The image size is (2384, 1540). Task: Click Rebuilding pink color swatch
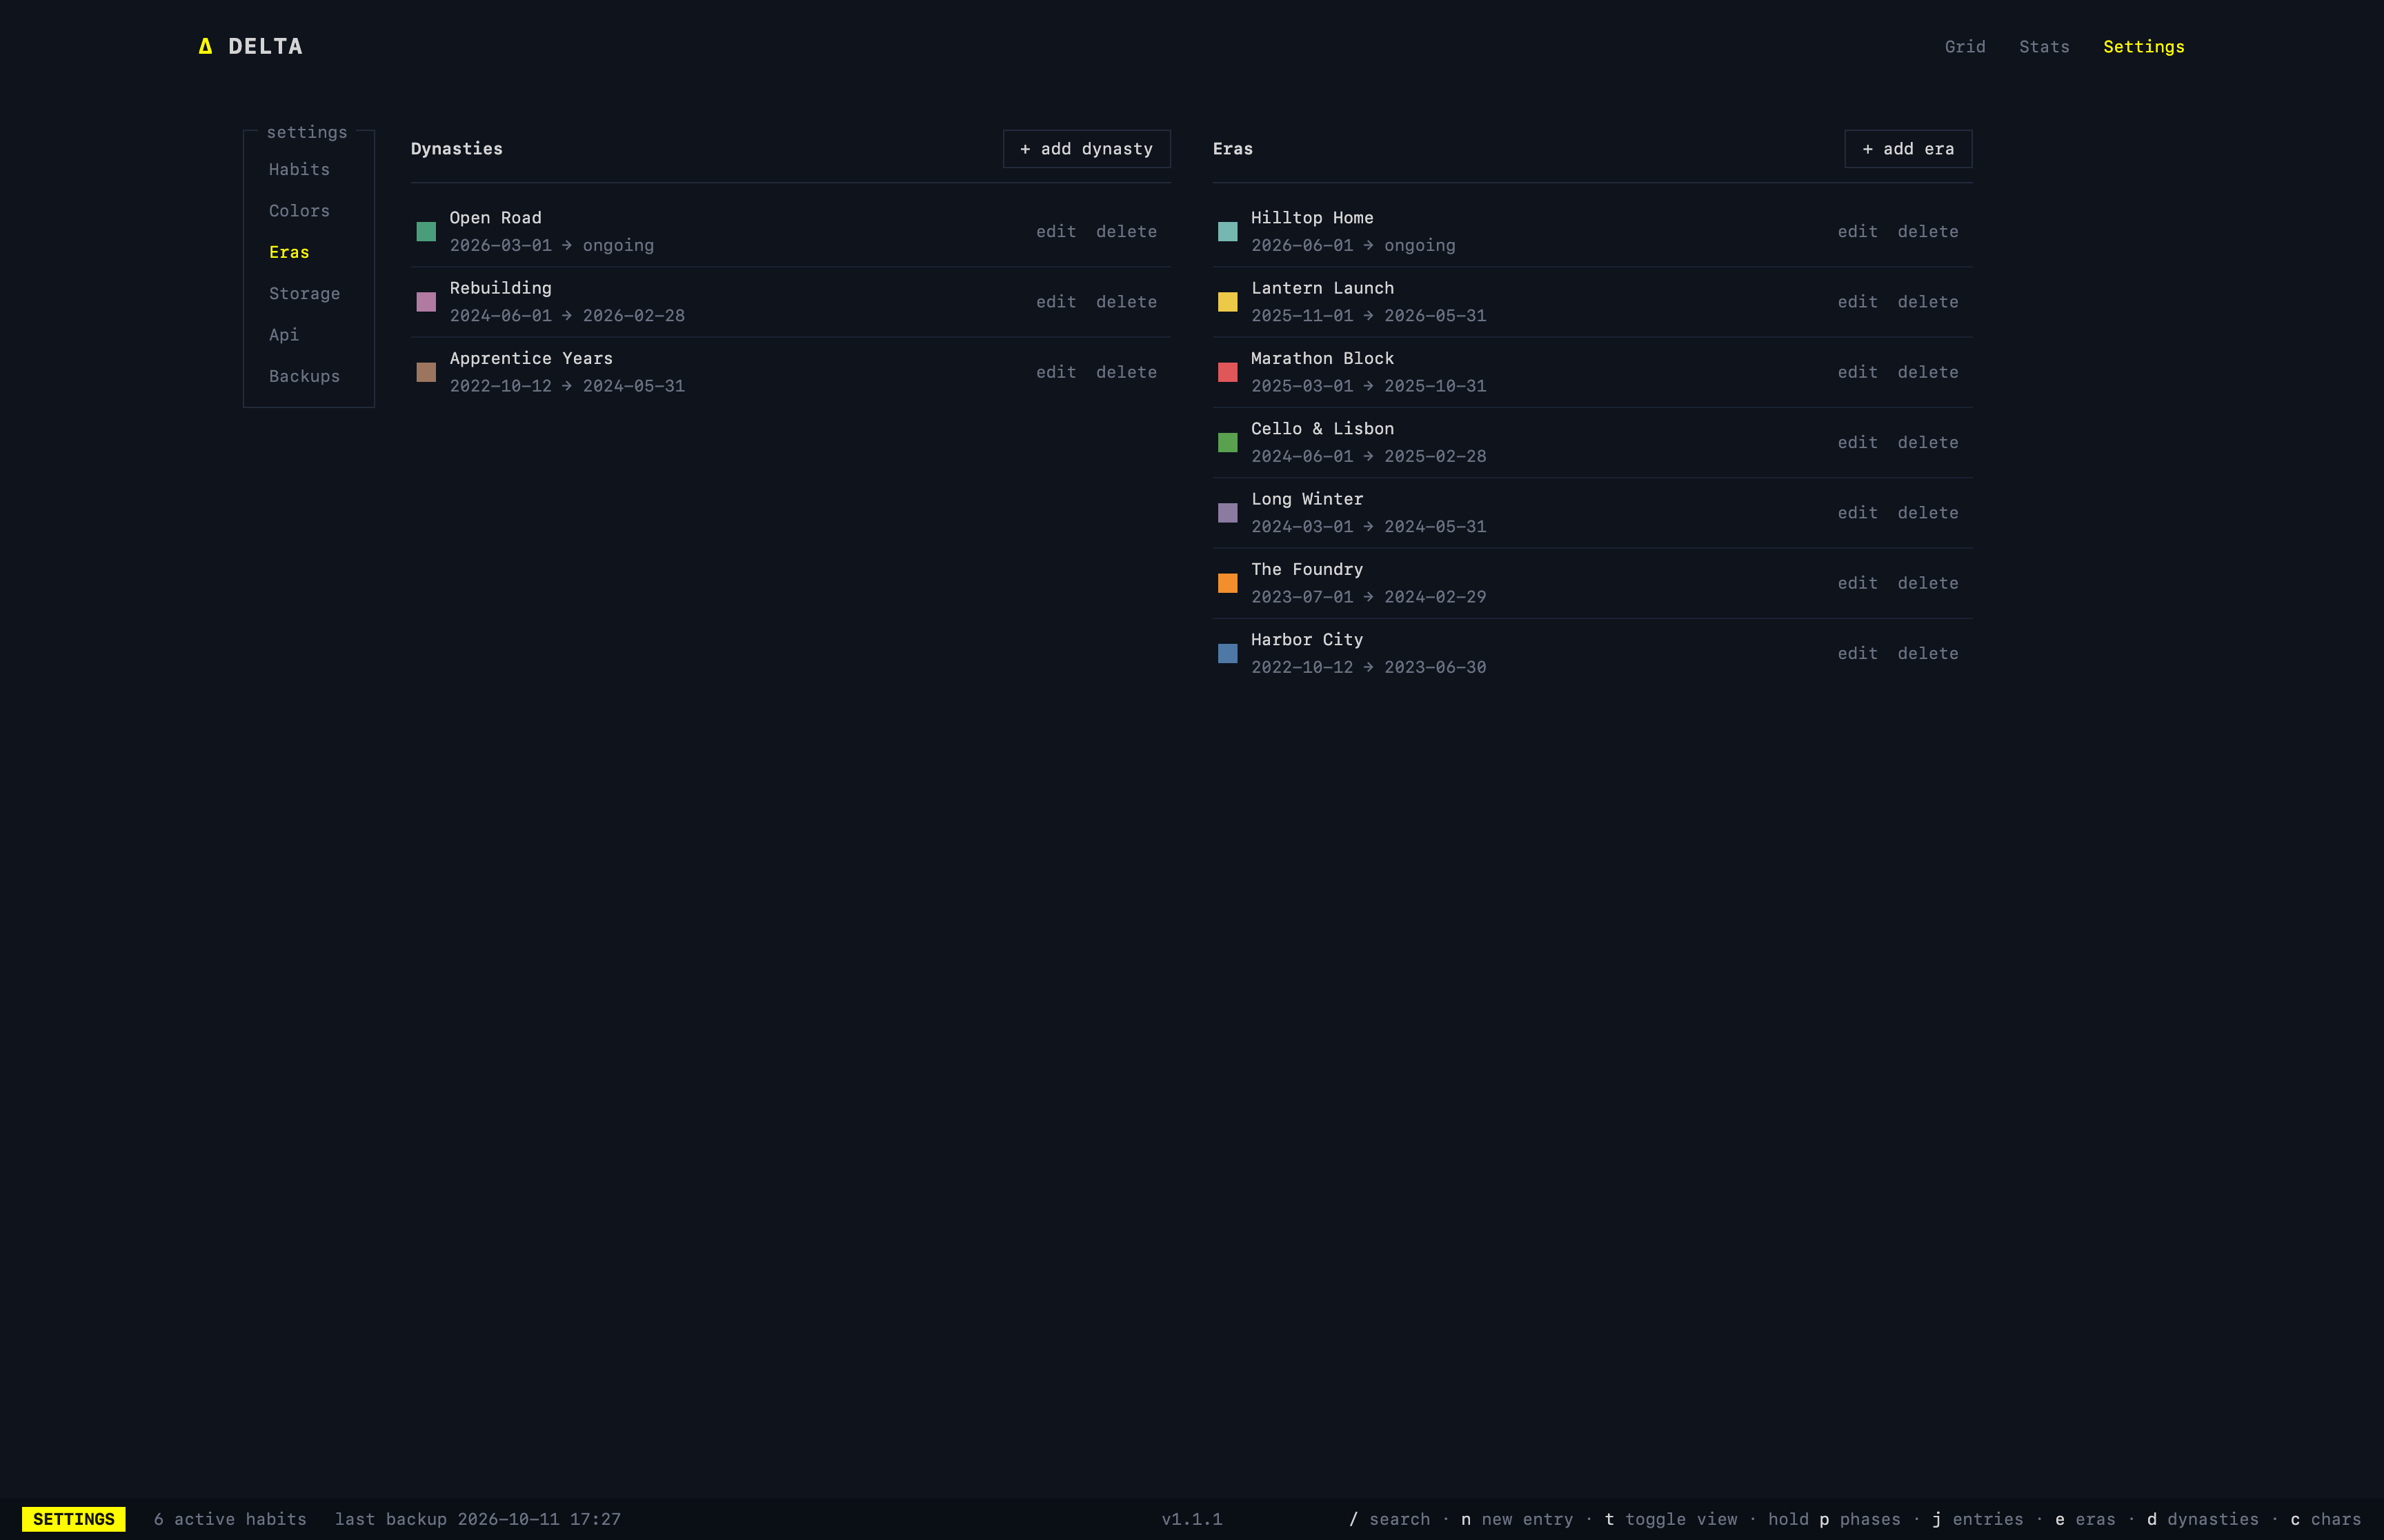click(x=426, y=302)
